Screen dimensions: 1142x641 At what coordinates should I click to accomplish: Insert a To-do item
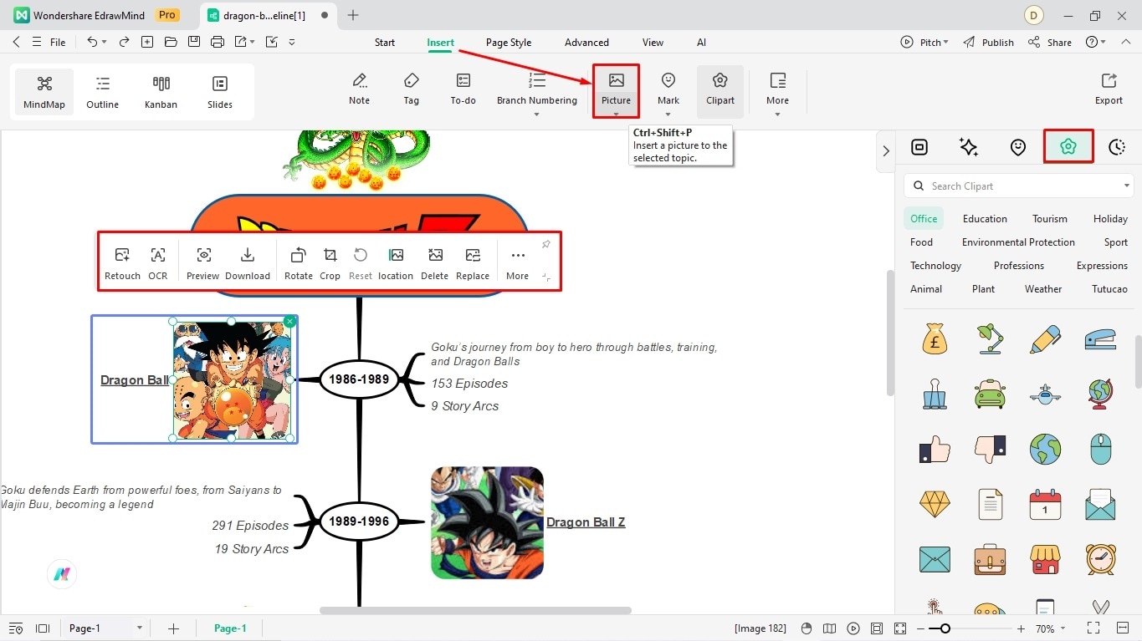(463, 89)
